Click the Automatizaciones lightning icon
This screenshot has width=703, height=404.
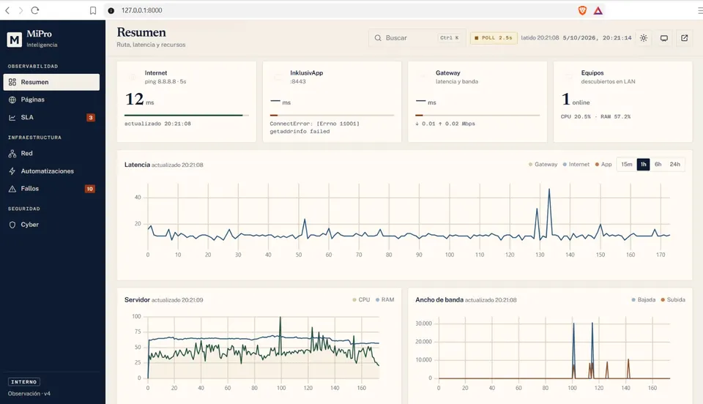(12, 171)
